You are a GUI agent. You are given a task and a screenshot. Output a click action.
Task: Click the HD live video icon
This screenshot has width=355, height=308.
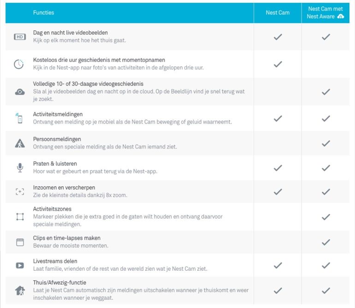[x=19, y=37]
